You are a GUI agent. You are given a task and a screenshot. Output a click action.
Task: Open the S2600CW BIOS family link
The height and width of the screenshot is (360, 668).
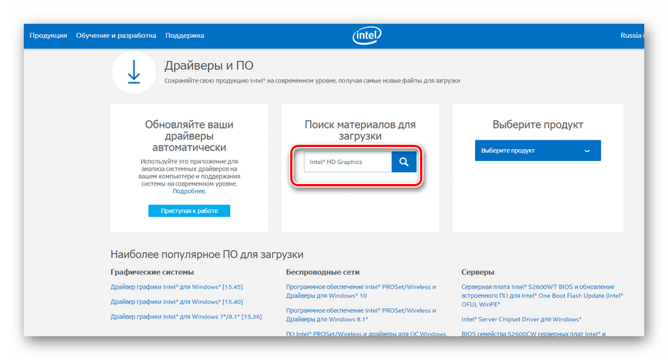(x=533, y=334)
